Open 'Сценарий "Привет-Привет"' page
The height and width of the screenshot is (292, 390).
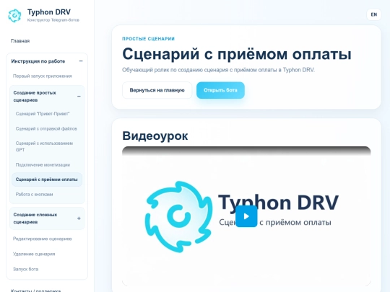pyautogui.click(x=43, y=114)
